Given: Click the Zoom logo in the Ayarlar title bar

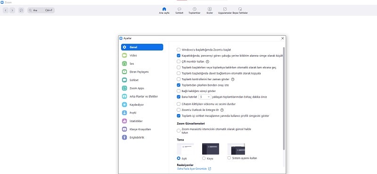Looking at the screenshot, I should 121,38.
